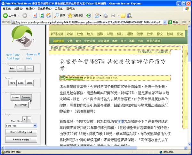Click the Help link

click(29, 58)
